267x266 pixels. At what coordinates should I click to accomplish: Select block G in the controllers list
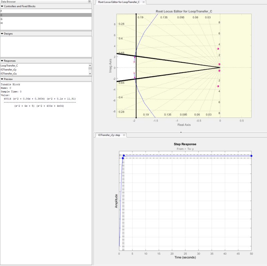[x=46, y=19]
